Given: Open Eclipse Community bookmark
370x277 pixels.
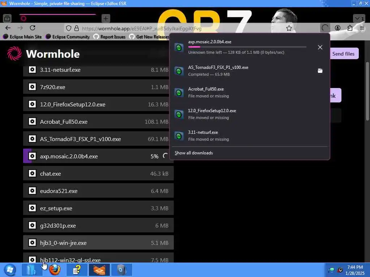Looking at the screenshot, I should click(68, 37).
